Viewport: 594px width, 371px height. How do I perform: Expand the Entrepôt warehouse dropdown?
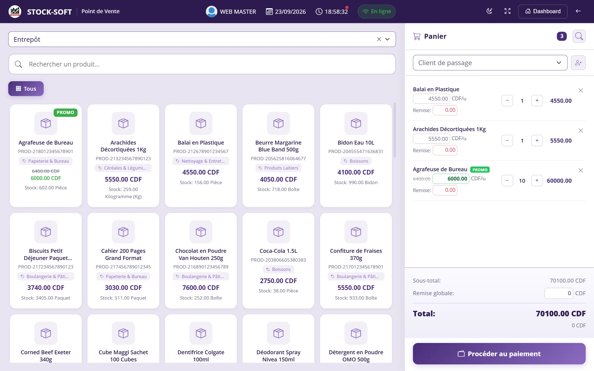[387, 39]
